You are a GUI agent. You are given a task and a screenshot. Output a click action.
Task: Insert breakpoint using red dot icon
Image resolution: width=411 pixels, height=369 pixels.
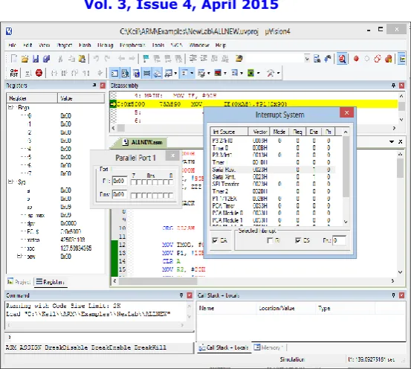click(x=356, y=59)
